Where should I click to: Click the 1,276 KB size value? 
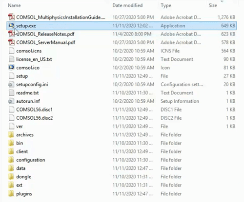click(x=226, y=17)
